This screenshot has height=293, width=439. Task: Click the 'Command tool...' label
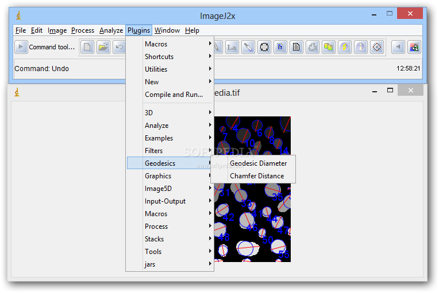pos(52,47)
